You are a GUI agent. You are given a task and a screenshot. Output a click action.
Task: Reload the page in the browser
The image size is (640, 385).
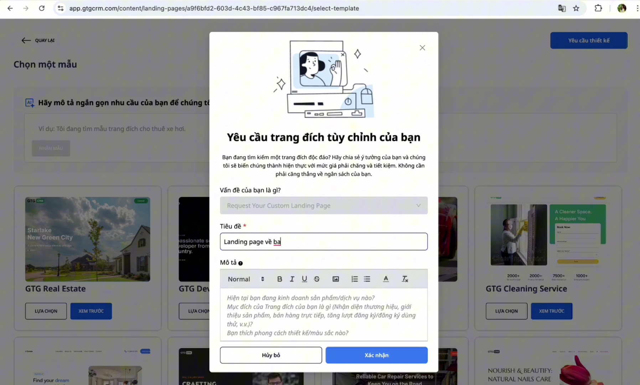pyautogui.click(x=42, y=8)
